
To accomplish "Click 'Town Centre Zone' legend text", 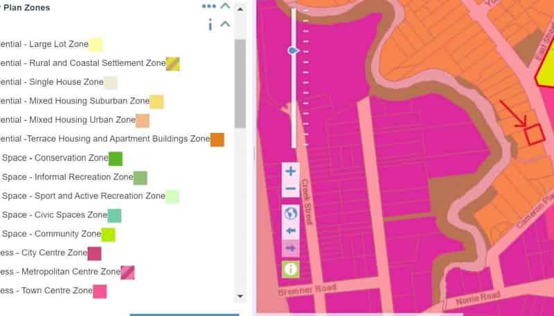I will pyautogui.click(x=57, y=290).
